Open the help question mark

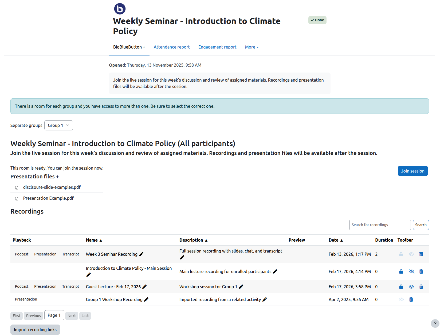(x=435, y=323)
